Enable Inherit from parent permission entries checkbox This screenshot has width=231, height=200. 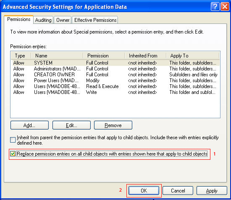point(13,140)
